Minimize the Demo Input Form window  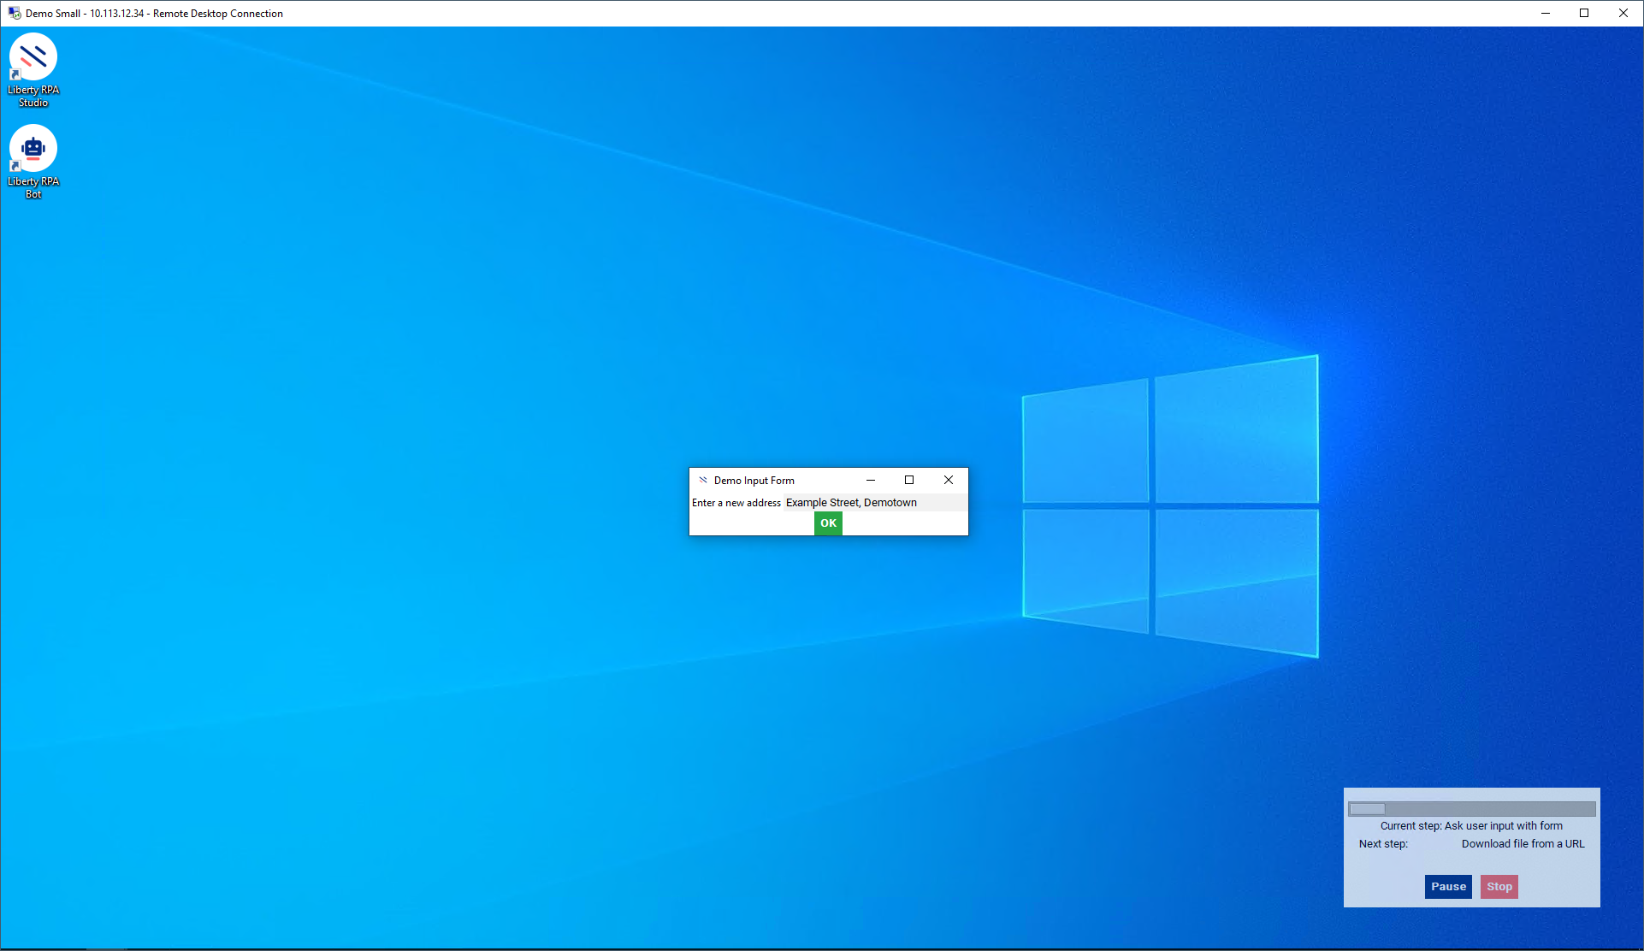tap(871, 480)
